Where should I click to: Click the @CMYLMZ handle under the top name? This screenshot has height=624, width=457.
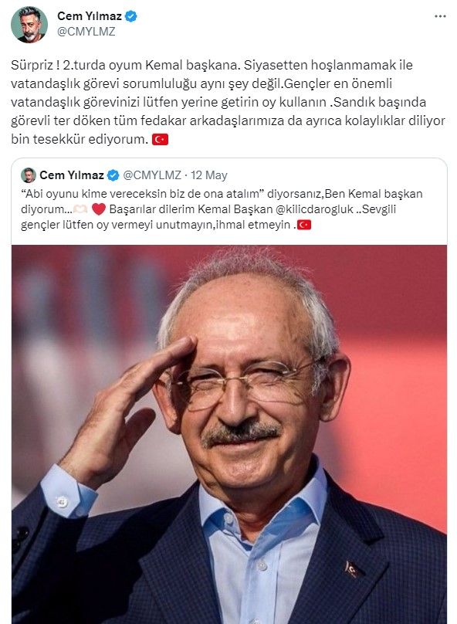[86, 32]
